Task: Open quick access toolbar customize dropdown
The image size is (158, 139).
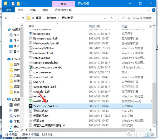Action: tap(22, 4)
